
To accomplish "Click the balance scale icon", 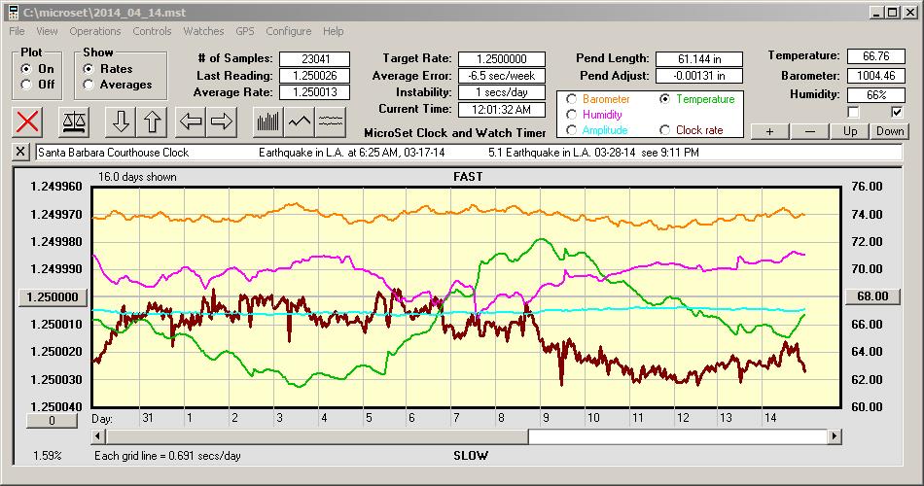I will click(x=74, y=121).
